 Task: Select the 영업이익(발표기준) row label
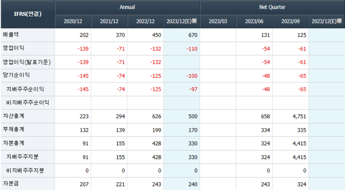point(27,62)
